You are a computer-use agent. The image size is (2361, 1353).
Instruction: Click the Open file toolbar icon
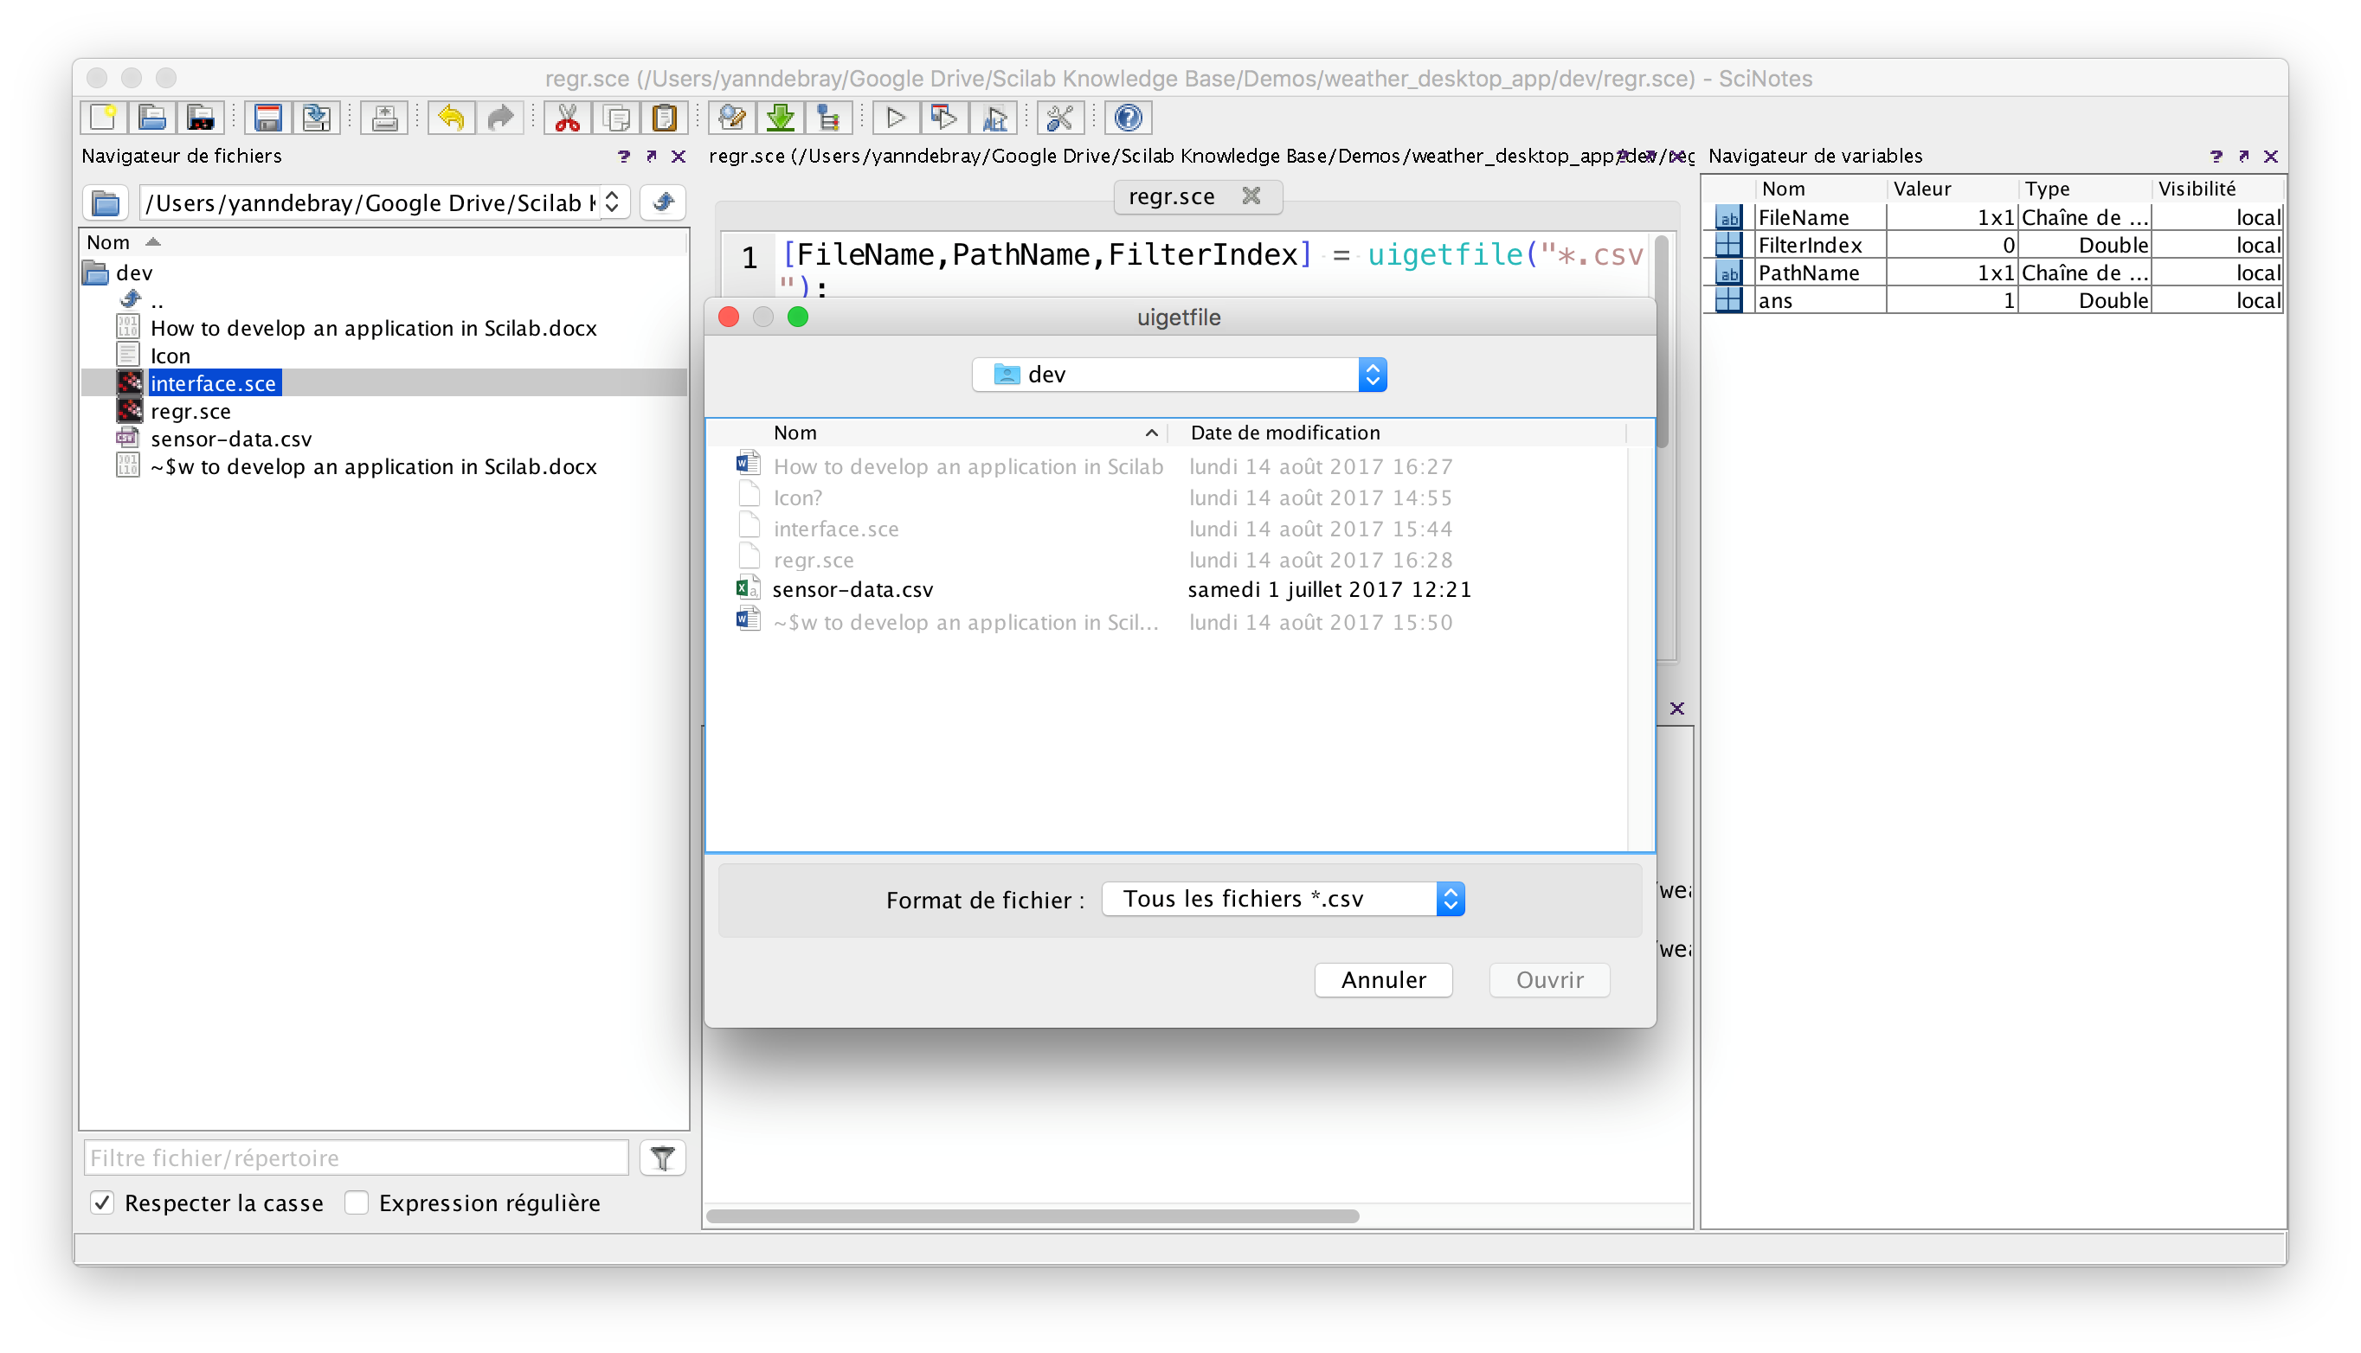coord(151,118)
